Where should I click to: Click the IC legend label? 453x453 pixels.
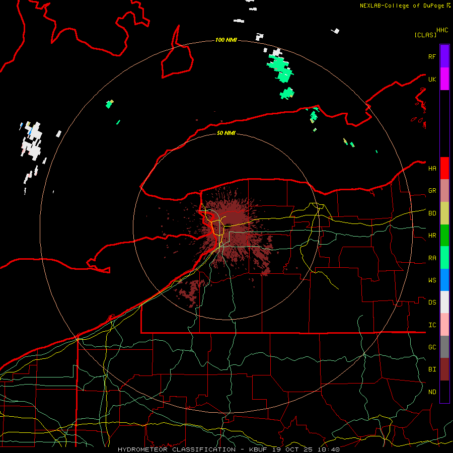pyautogui.click(x=432, y=325)
